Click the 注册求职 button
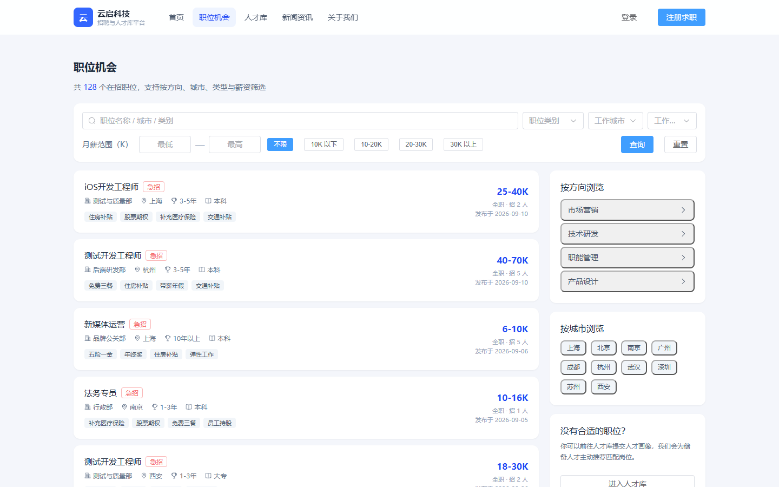Screen dimensions: 779x487 tap(682, 17)
